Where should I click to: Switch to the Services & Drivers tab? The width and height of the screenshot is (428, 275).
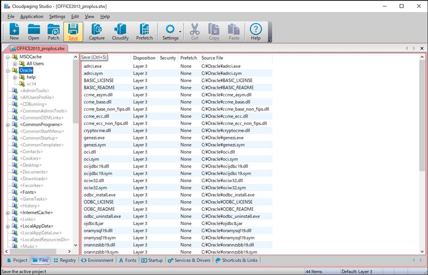[188, 260]
